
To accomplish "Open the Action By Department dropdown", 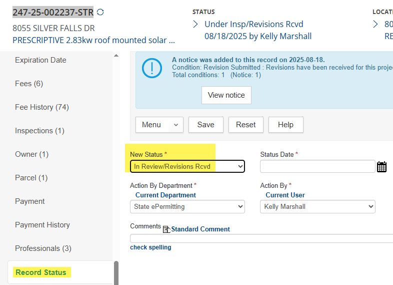I will click(x=187, y=206).
